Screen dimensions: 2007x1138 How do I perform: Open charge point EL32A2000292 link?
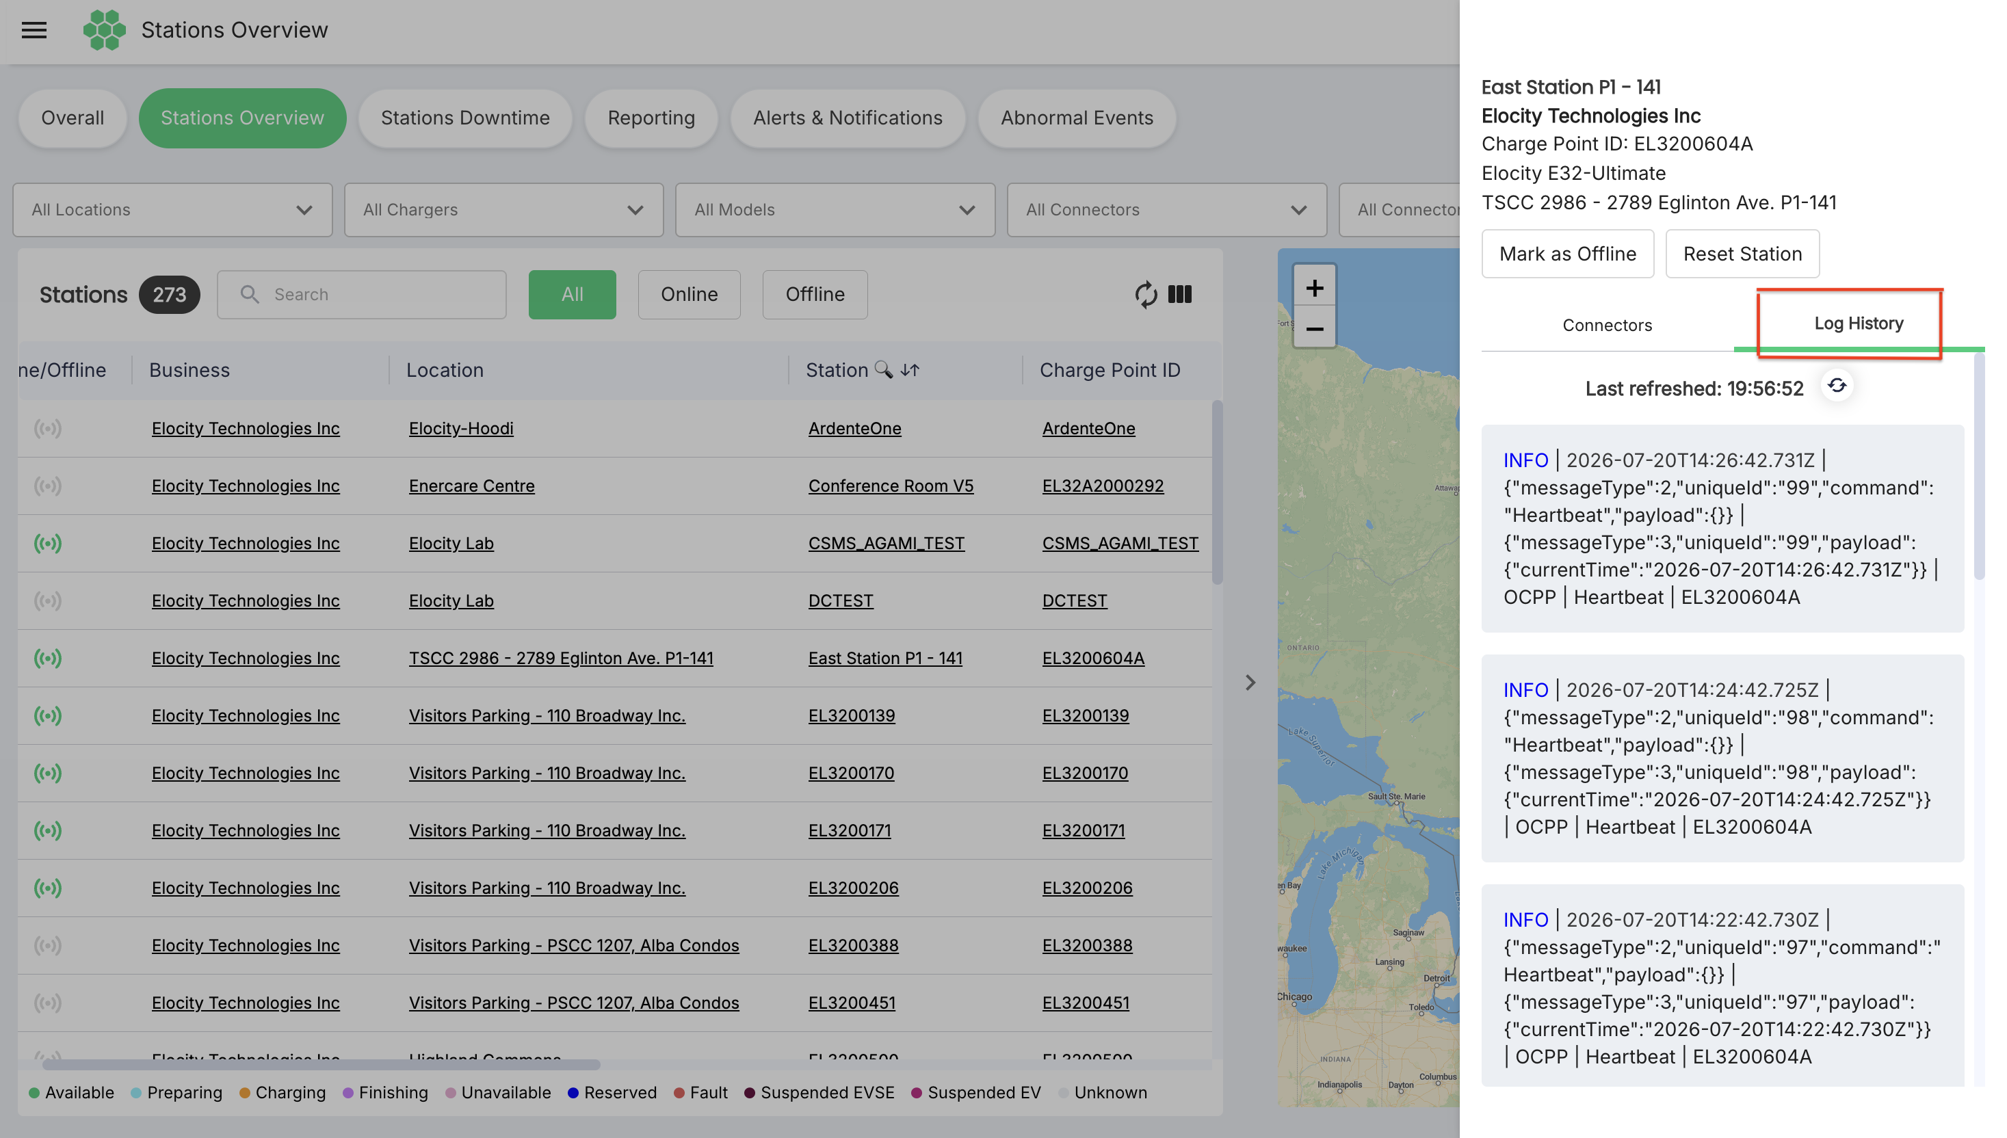coord(1103,486)
